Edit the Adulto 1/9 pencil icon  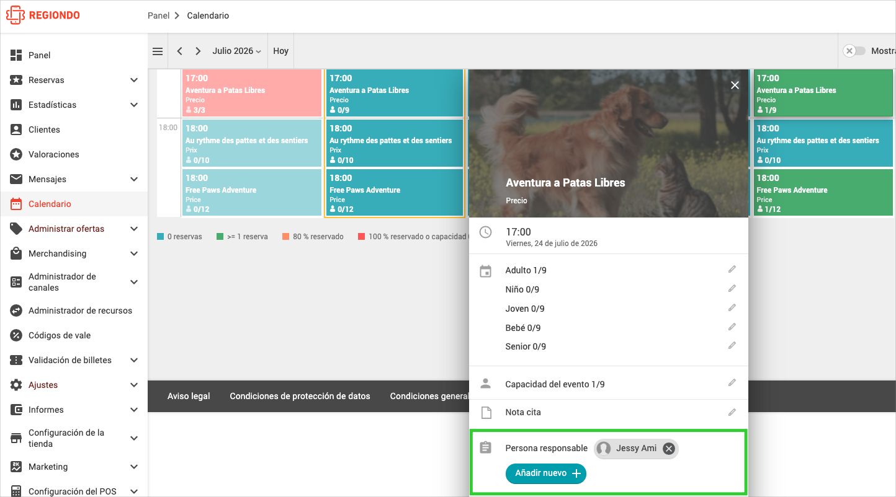pyautogui.click(x=732, y=270)
